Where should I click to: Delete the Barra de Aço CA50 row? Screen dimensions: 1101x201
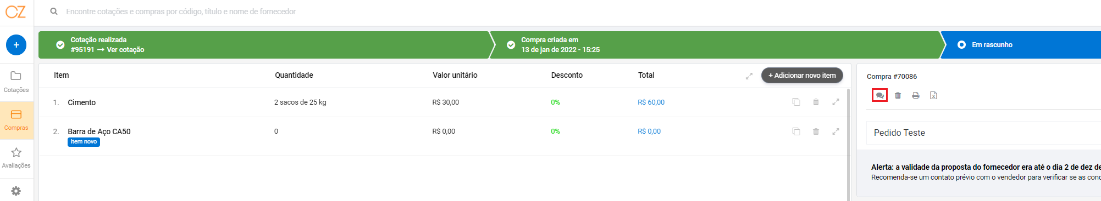coord(816,131)
